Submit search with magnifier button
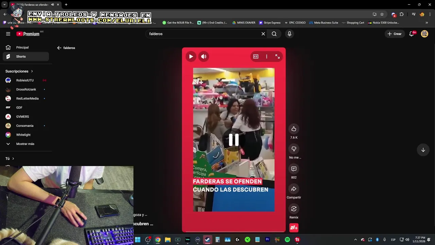 coord(274,34)
